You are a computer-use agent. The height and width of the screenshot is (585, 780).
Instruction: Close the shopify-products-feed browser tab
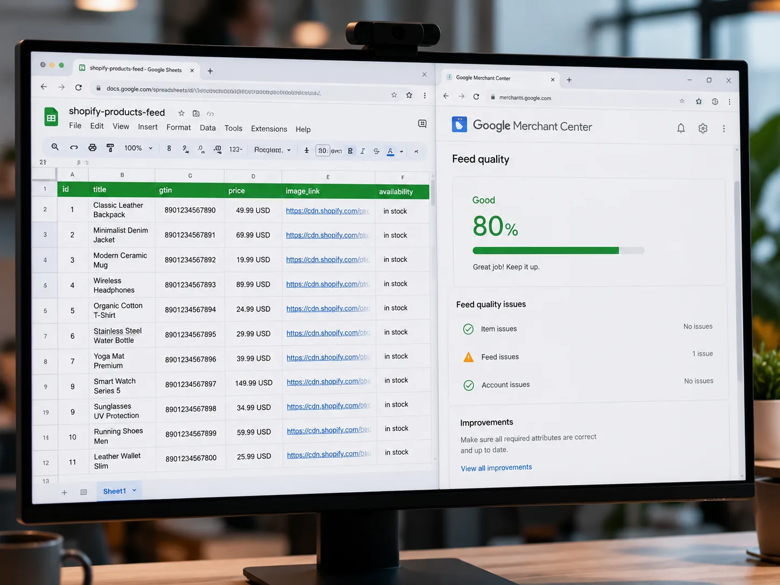point(192,70)
